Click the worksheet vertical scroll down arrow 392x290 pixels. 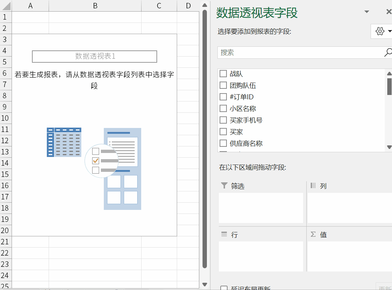pyautogui.click(x=204, y=285)
